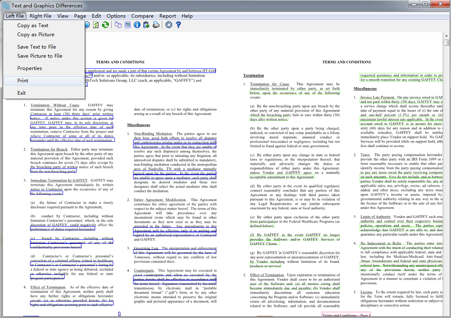Click 'Termination for Breach' heading
451x318 pixels.
click(49, 150)
